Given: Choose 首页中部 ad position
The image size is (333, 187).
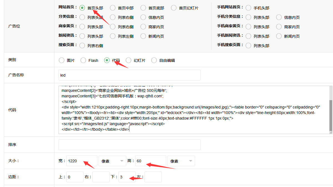Looking at the screenshot, I should pyautogui.click(x=113, y=8).
